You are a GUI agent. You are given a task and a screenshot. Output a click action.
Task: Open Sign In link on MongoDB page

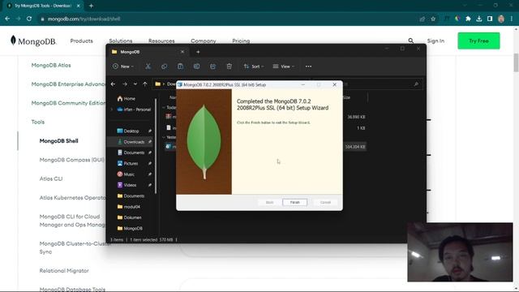(x=435, y=41)
